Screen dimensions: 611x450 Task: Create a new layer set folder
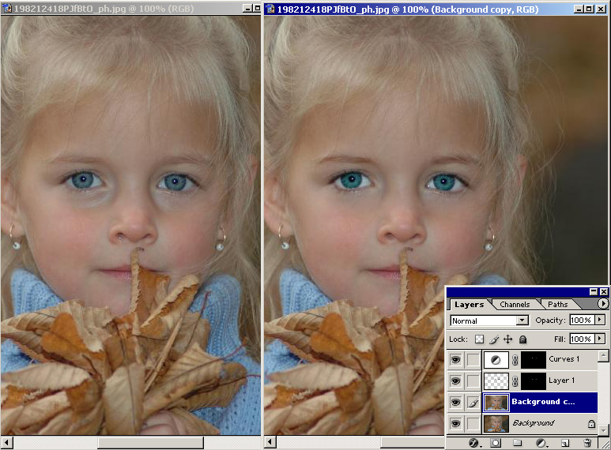pos(518,443)
